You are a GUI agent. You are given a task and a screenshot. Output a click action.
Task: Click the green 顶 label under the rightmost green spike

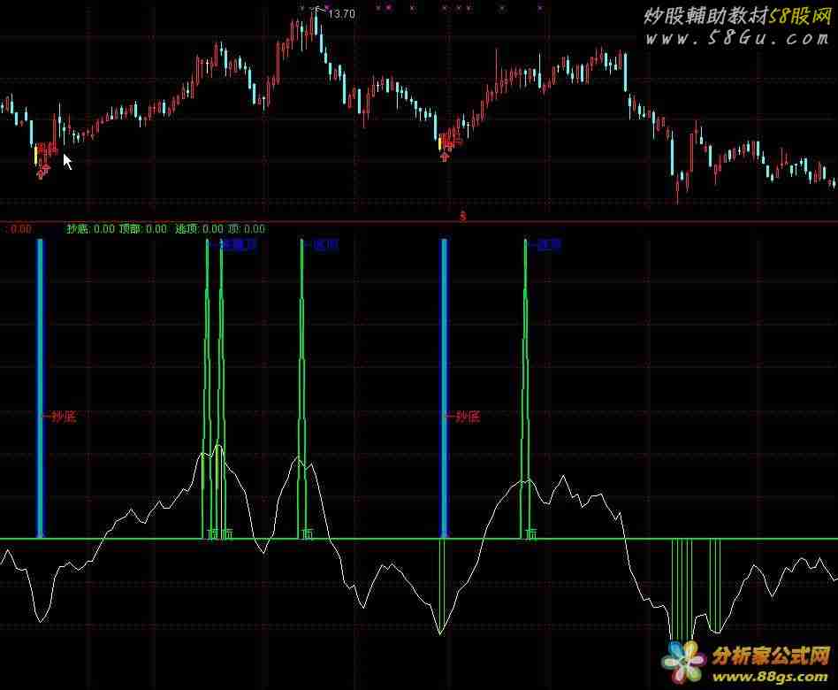530,533
